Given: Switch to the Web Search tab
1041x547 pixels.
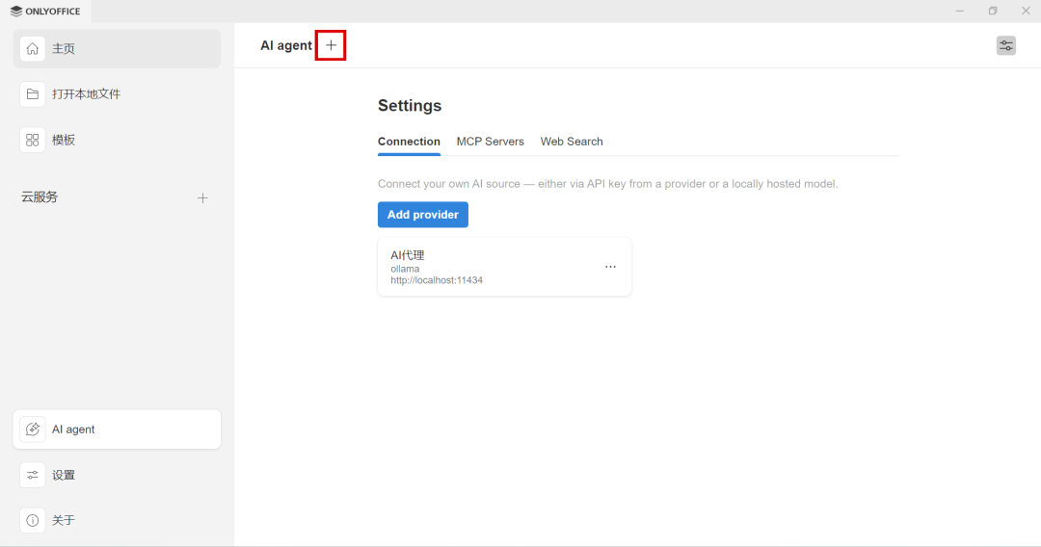Looking at the screenshot, I should (x=572, y=142).
